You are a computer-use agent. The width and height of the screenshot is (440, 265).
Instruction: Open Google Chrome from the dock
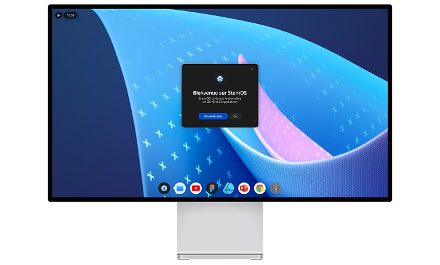point(260,188)
